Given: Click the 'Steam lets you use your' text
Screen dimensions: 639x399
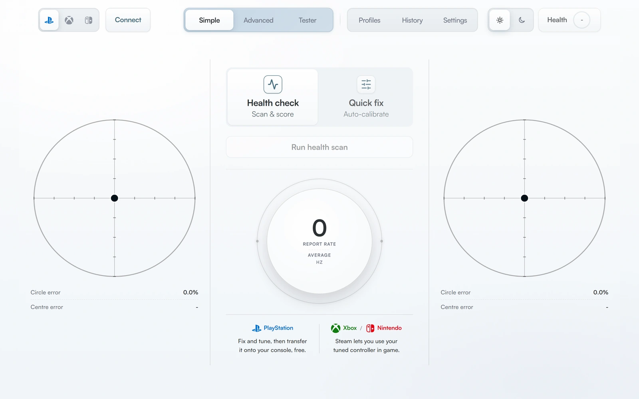Looking at the screenshot, I should click(366, 341).
